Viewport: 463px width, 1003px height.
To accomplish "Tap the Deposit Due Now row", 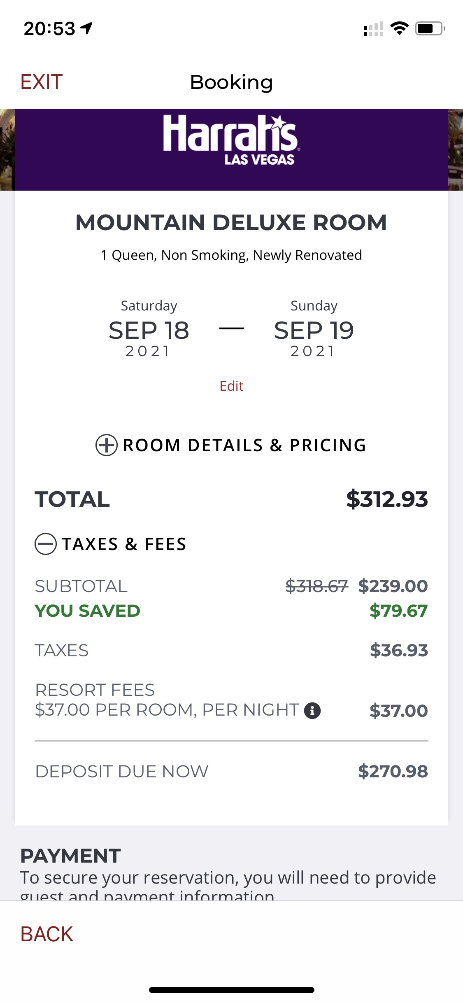I will coord(231,771).
